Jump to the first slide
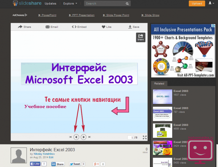 pos(70,137)
